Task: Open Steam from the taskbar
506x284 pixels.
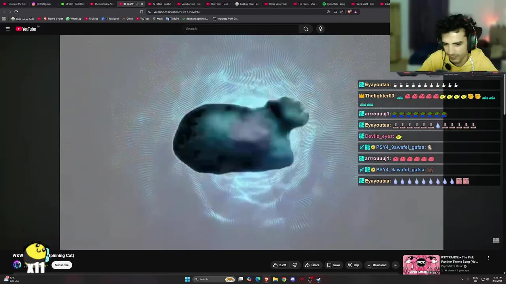Action: 319,279
